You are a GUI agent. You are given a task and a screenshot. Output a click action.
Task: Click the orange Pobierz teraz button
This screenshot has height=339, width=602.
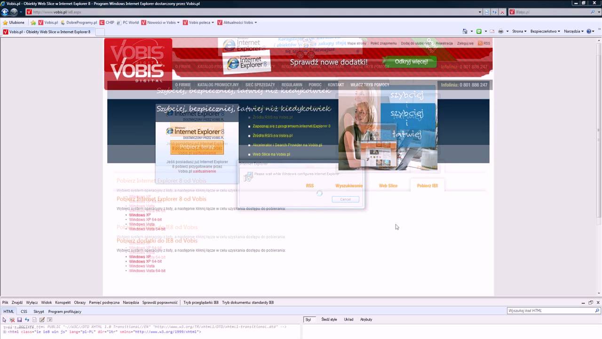click(197, 147)
